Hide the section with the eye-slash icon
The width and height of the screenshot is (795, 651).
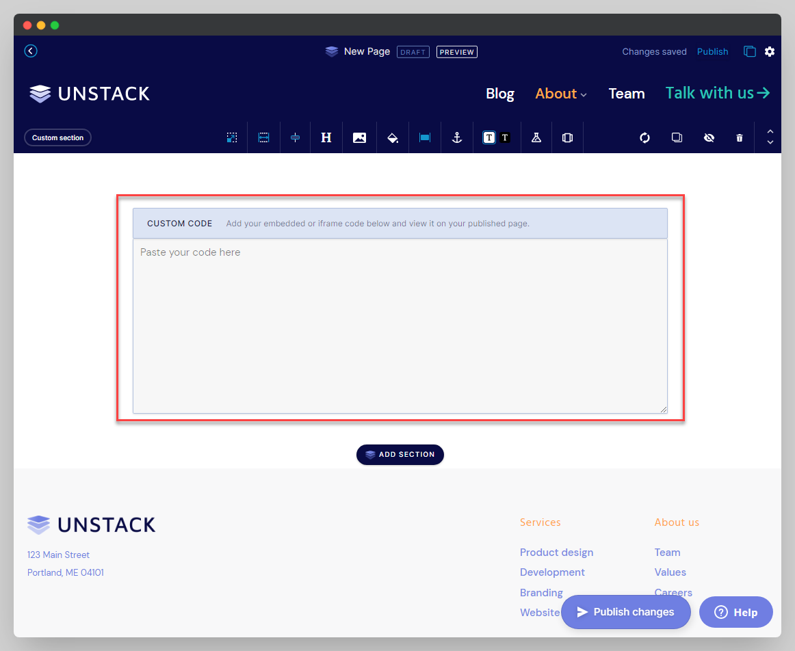tap(709, 137)
